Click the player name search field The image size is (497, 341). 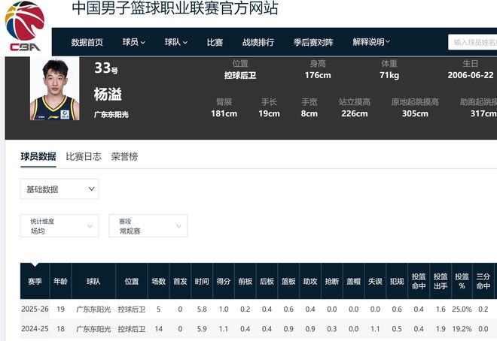click(x=474, y=43)
